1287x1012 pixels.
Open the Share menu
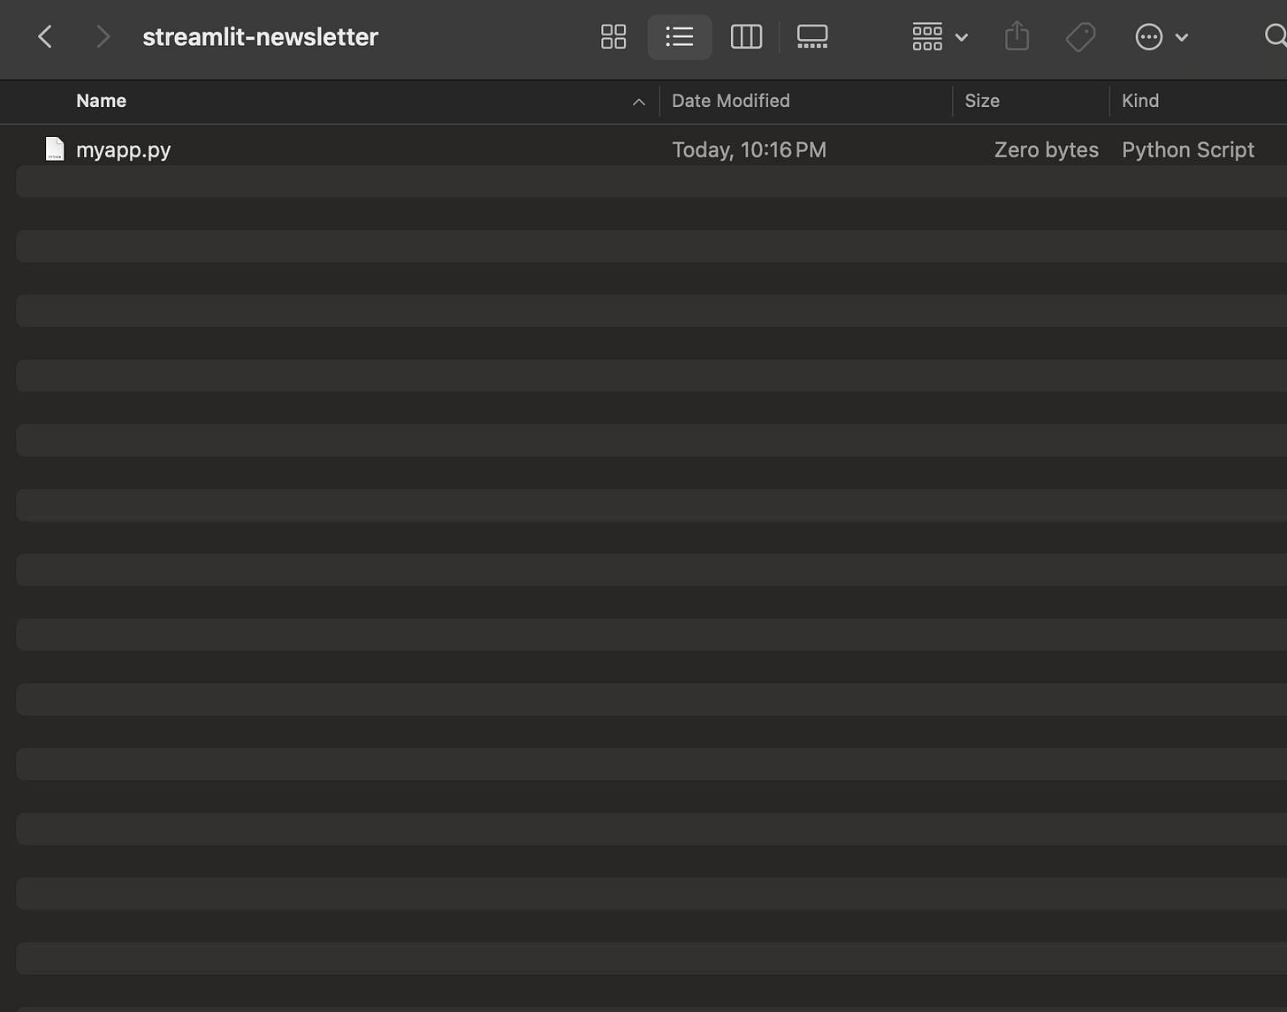[1017, 36]
